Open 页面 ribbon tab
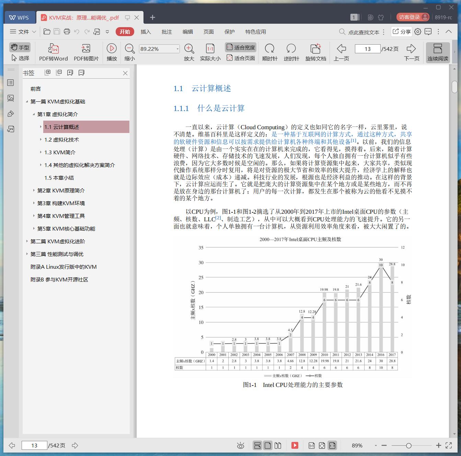This screenshot has height=456, width=461. click(x=208, y=32)
